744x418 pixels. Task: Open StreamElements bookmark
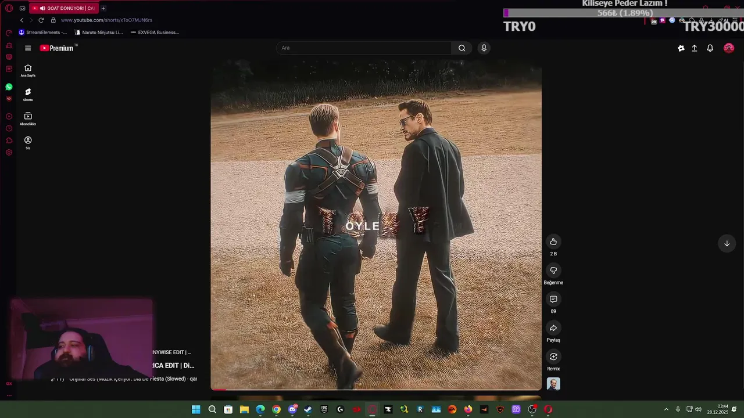coord(42,33)
